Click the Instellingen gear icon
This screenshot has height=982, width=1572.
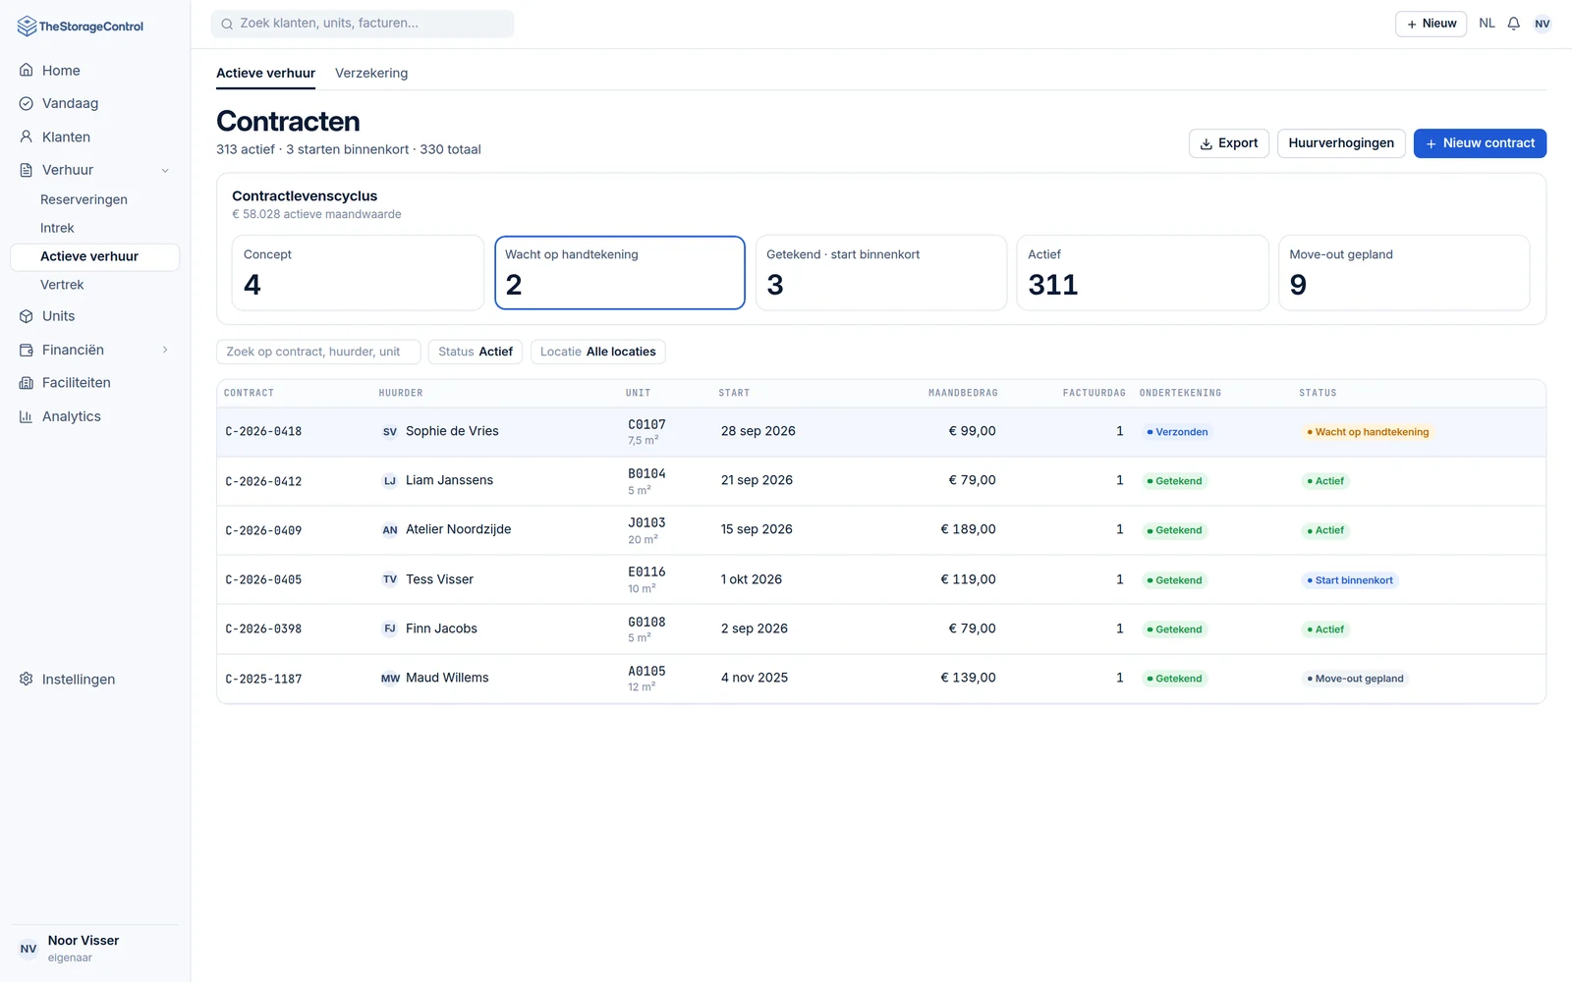pos(27,680)
